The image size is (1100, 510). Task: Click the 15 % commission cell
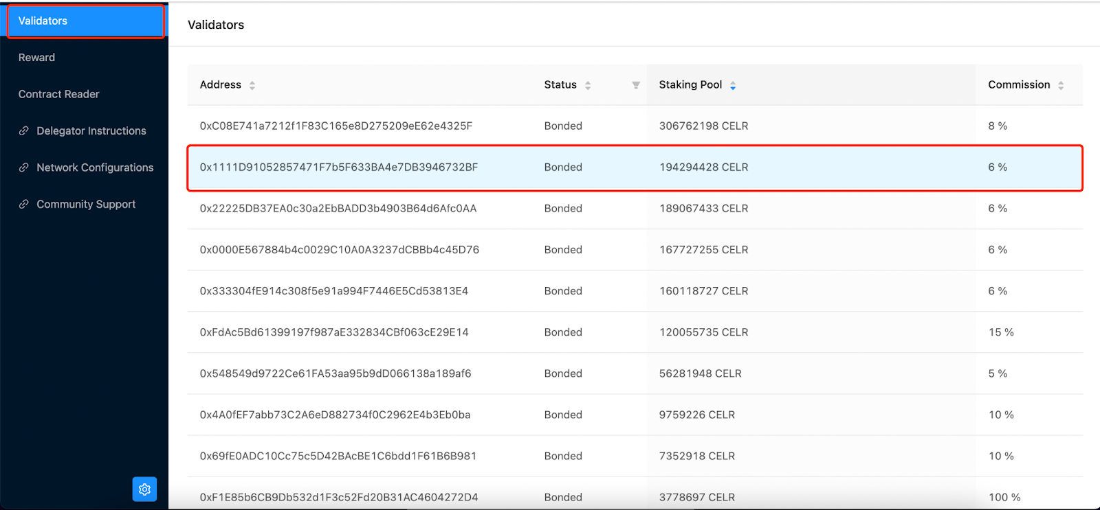(x=1001, y=332)
